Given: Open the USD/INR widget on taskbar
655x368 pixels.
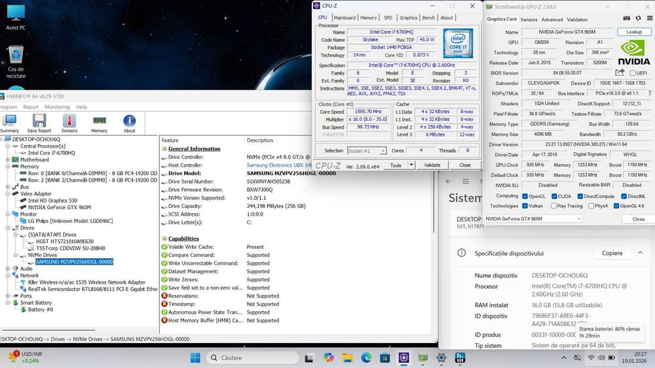Looking at the screenshot, I should [x=25, y=357].
